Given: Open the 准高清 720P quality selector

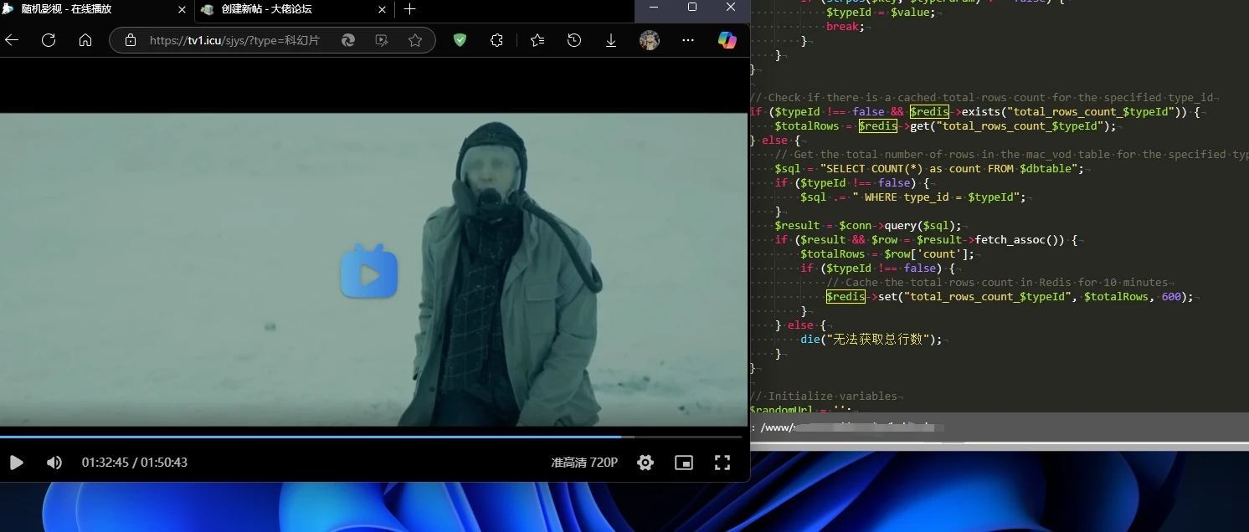Looking at the screenshot, I should (584, 463).
